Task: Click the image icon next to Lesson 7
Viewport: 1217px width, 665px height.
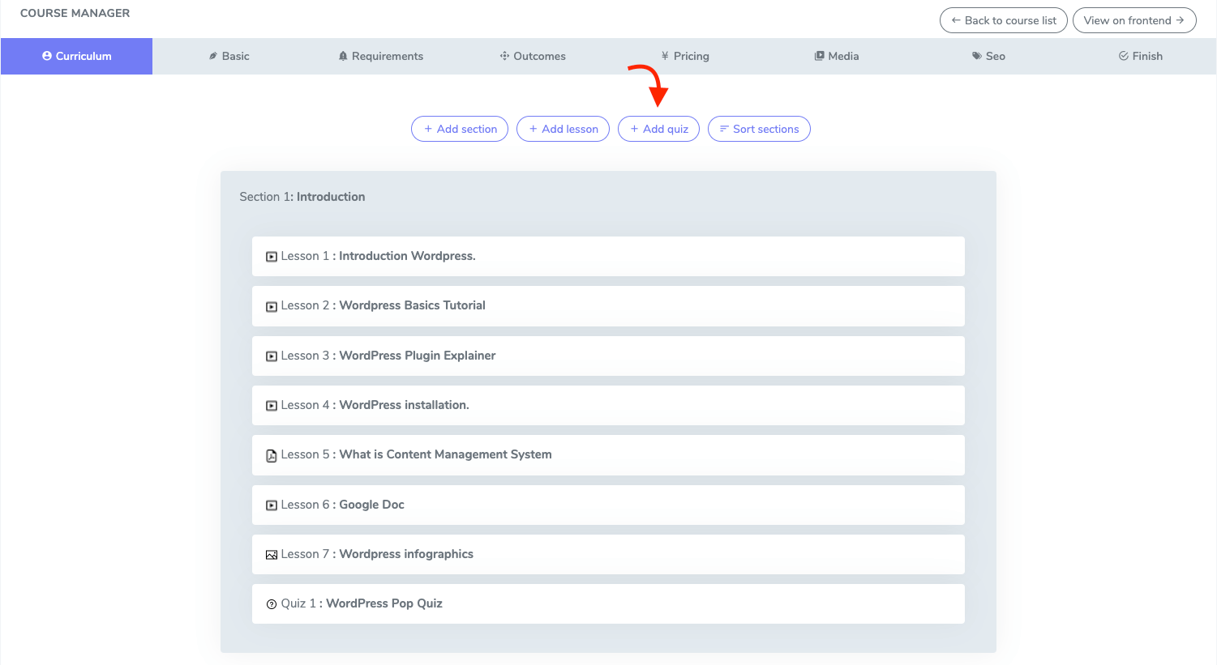Action: pos(271,554)
